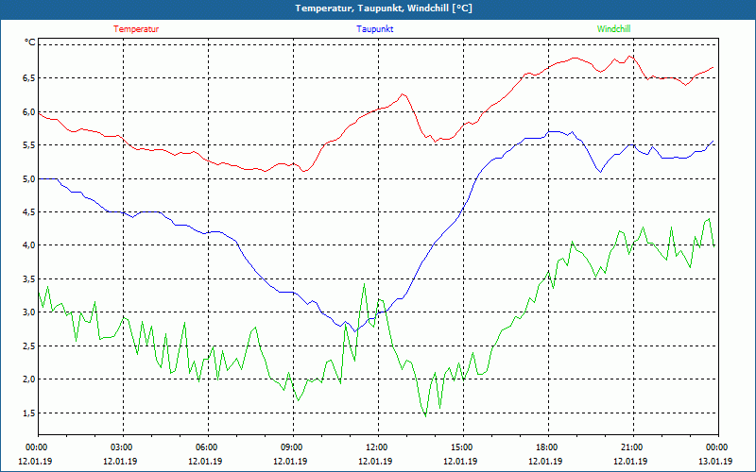
Task: Click the 6,5 y-axis value
Action: tap(30, 78)
